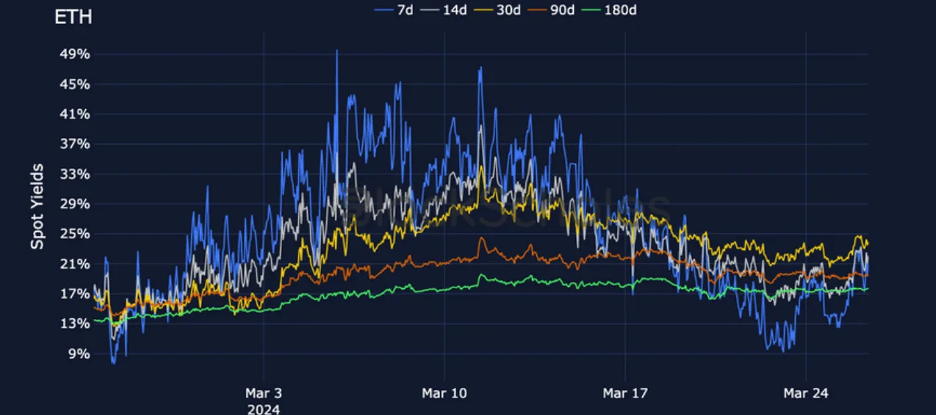Toggle the 7d series in legend

pyautogui.click(x=394, y=10)
